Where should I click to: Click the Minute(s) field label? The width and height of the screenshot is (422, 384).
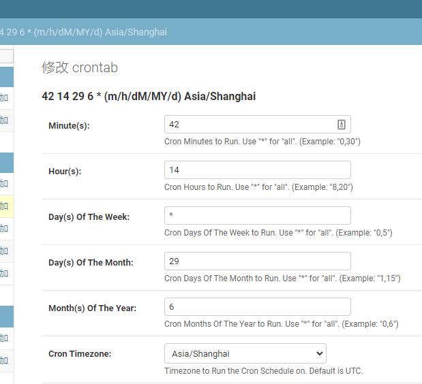(69, 126)
